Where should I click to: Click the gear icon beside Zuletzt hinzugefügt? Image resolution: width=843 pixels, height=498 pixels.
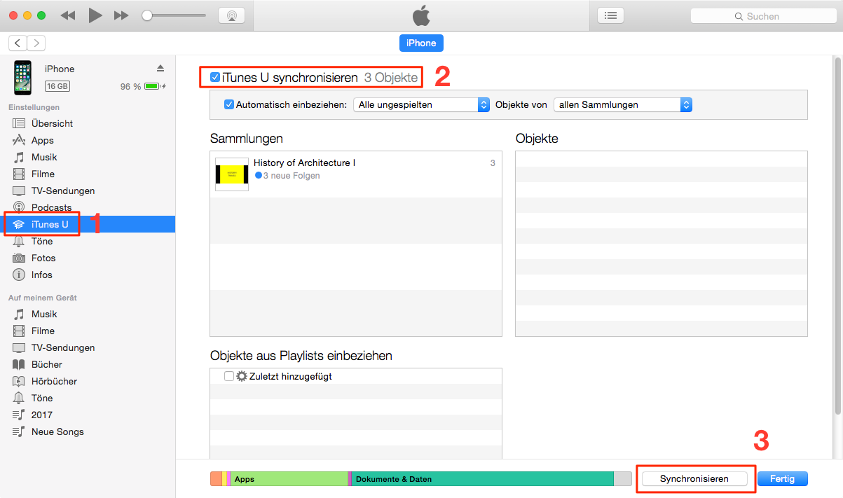[x=242, y=376]
